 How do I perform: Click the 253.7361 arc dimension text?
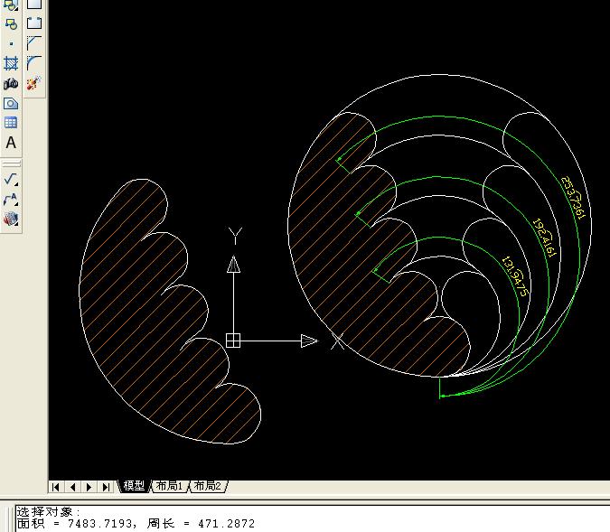pyautogui.click(x=573, y=199)
